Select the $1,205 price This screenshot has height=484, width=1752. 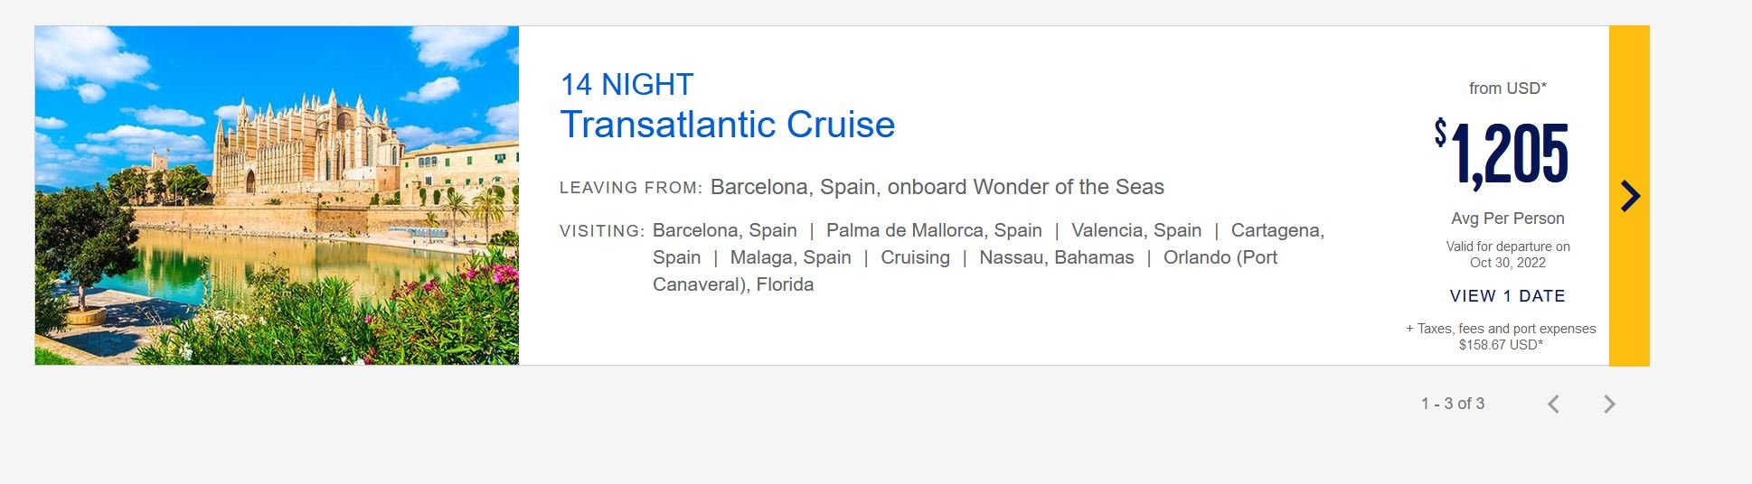point(1502,154)
